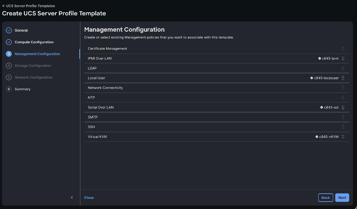Click the step 6 number badge

[x=9, y=89]
